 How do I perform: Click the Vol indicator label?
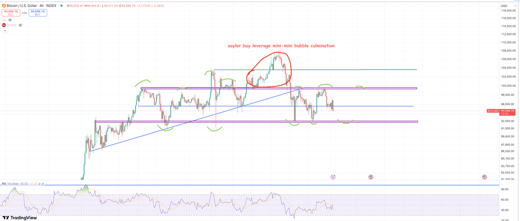click(4, 20)
